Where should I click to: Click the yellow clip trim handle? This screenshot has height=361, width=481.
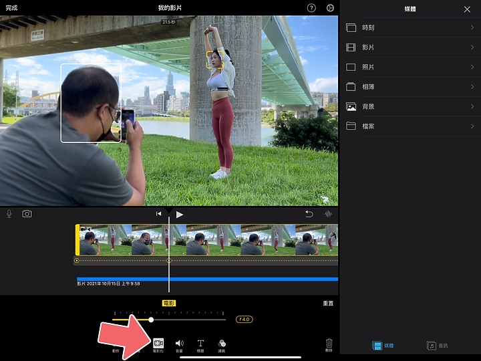pos(77,240)
